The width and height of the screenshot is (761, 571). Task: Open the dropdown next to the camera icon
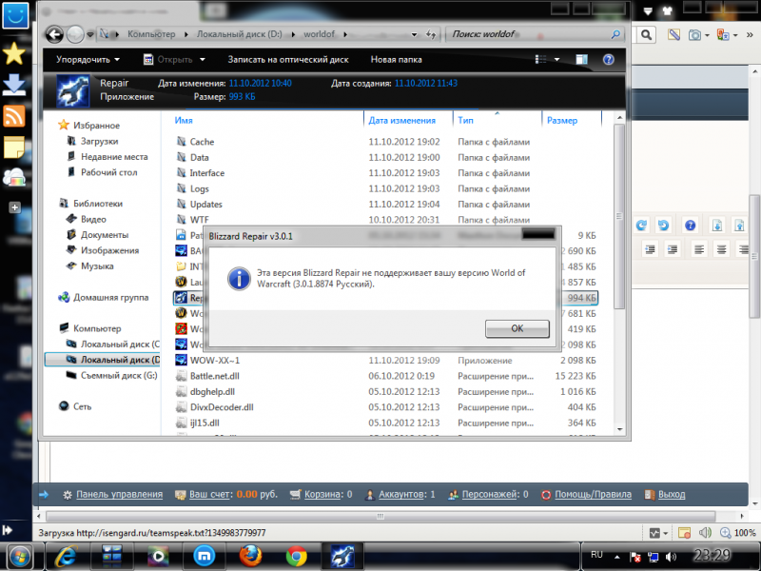[707, 35]
